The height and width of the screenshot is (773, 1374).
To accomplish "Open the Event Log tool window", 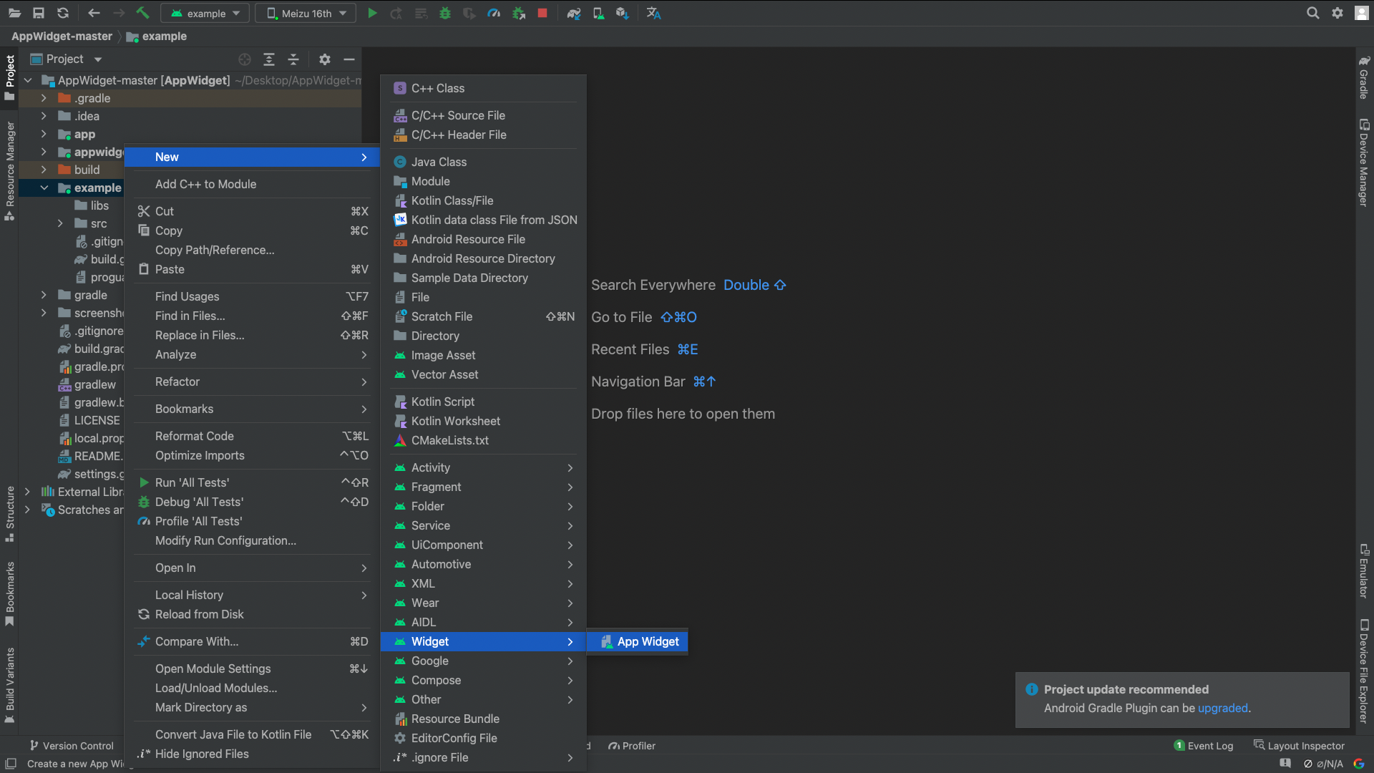I will tap(1204, 746).
